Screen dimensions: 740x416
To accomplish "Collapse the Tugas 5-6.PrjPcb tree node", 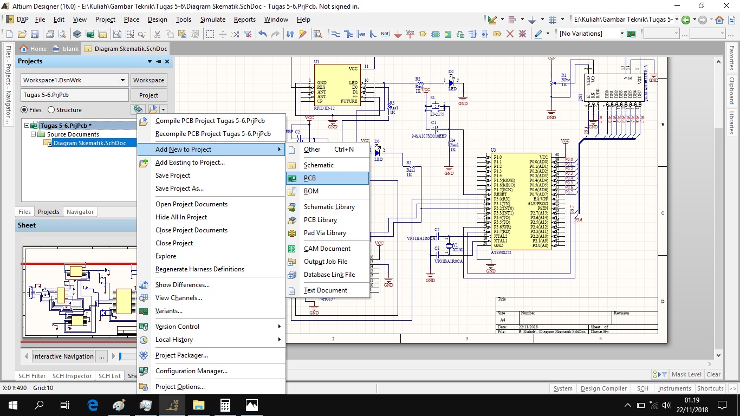I will pos(27,126).
